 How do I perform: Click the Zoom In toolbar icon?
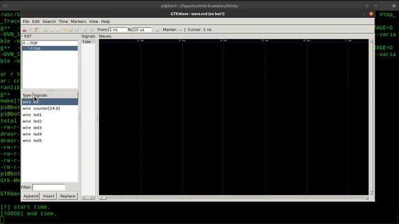tap(52, 30)
